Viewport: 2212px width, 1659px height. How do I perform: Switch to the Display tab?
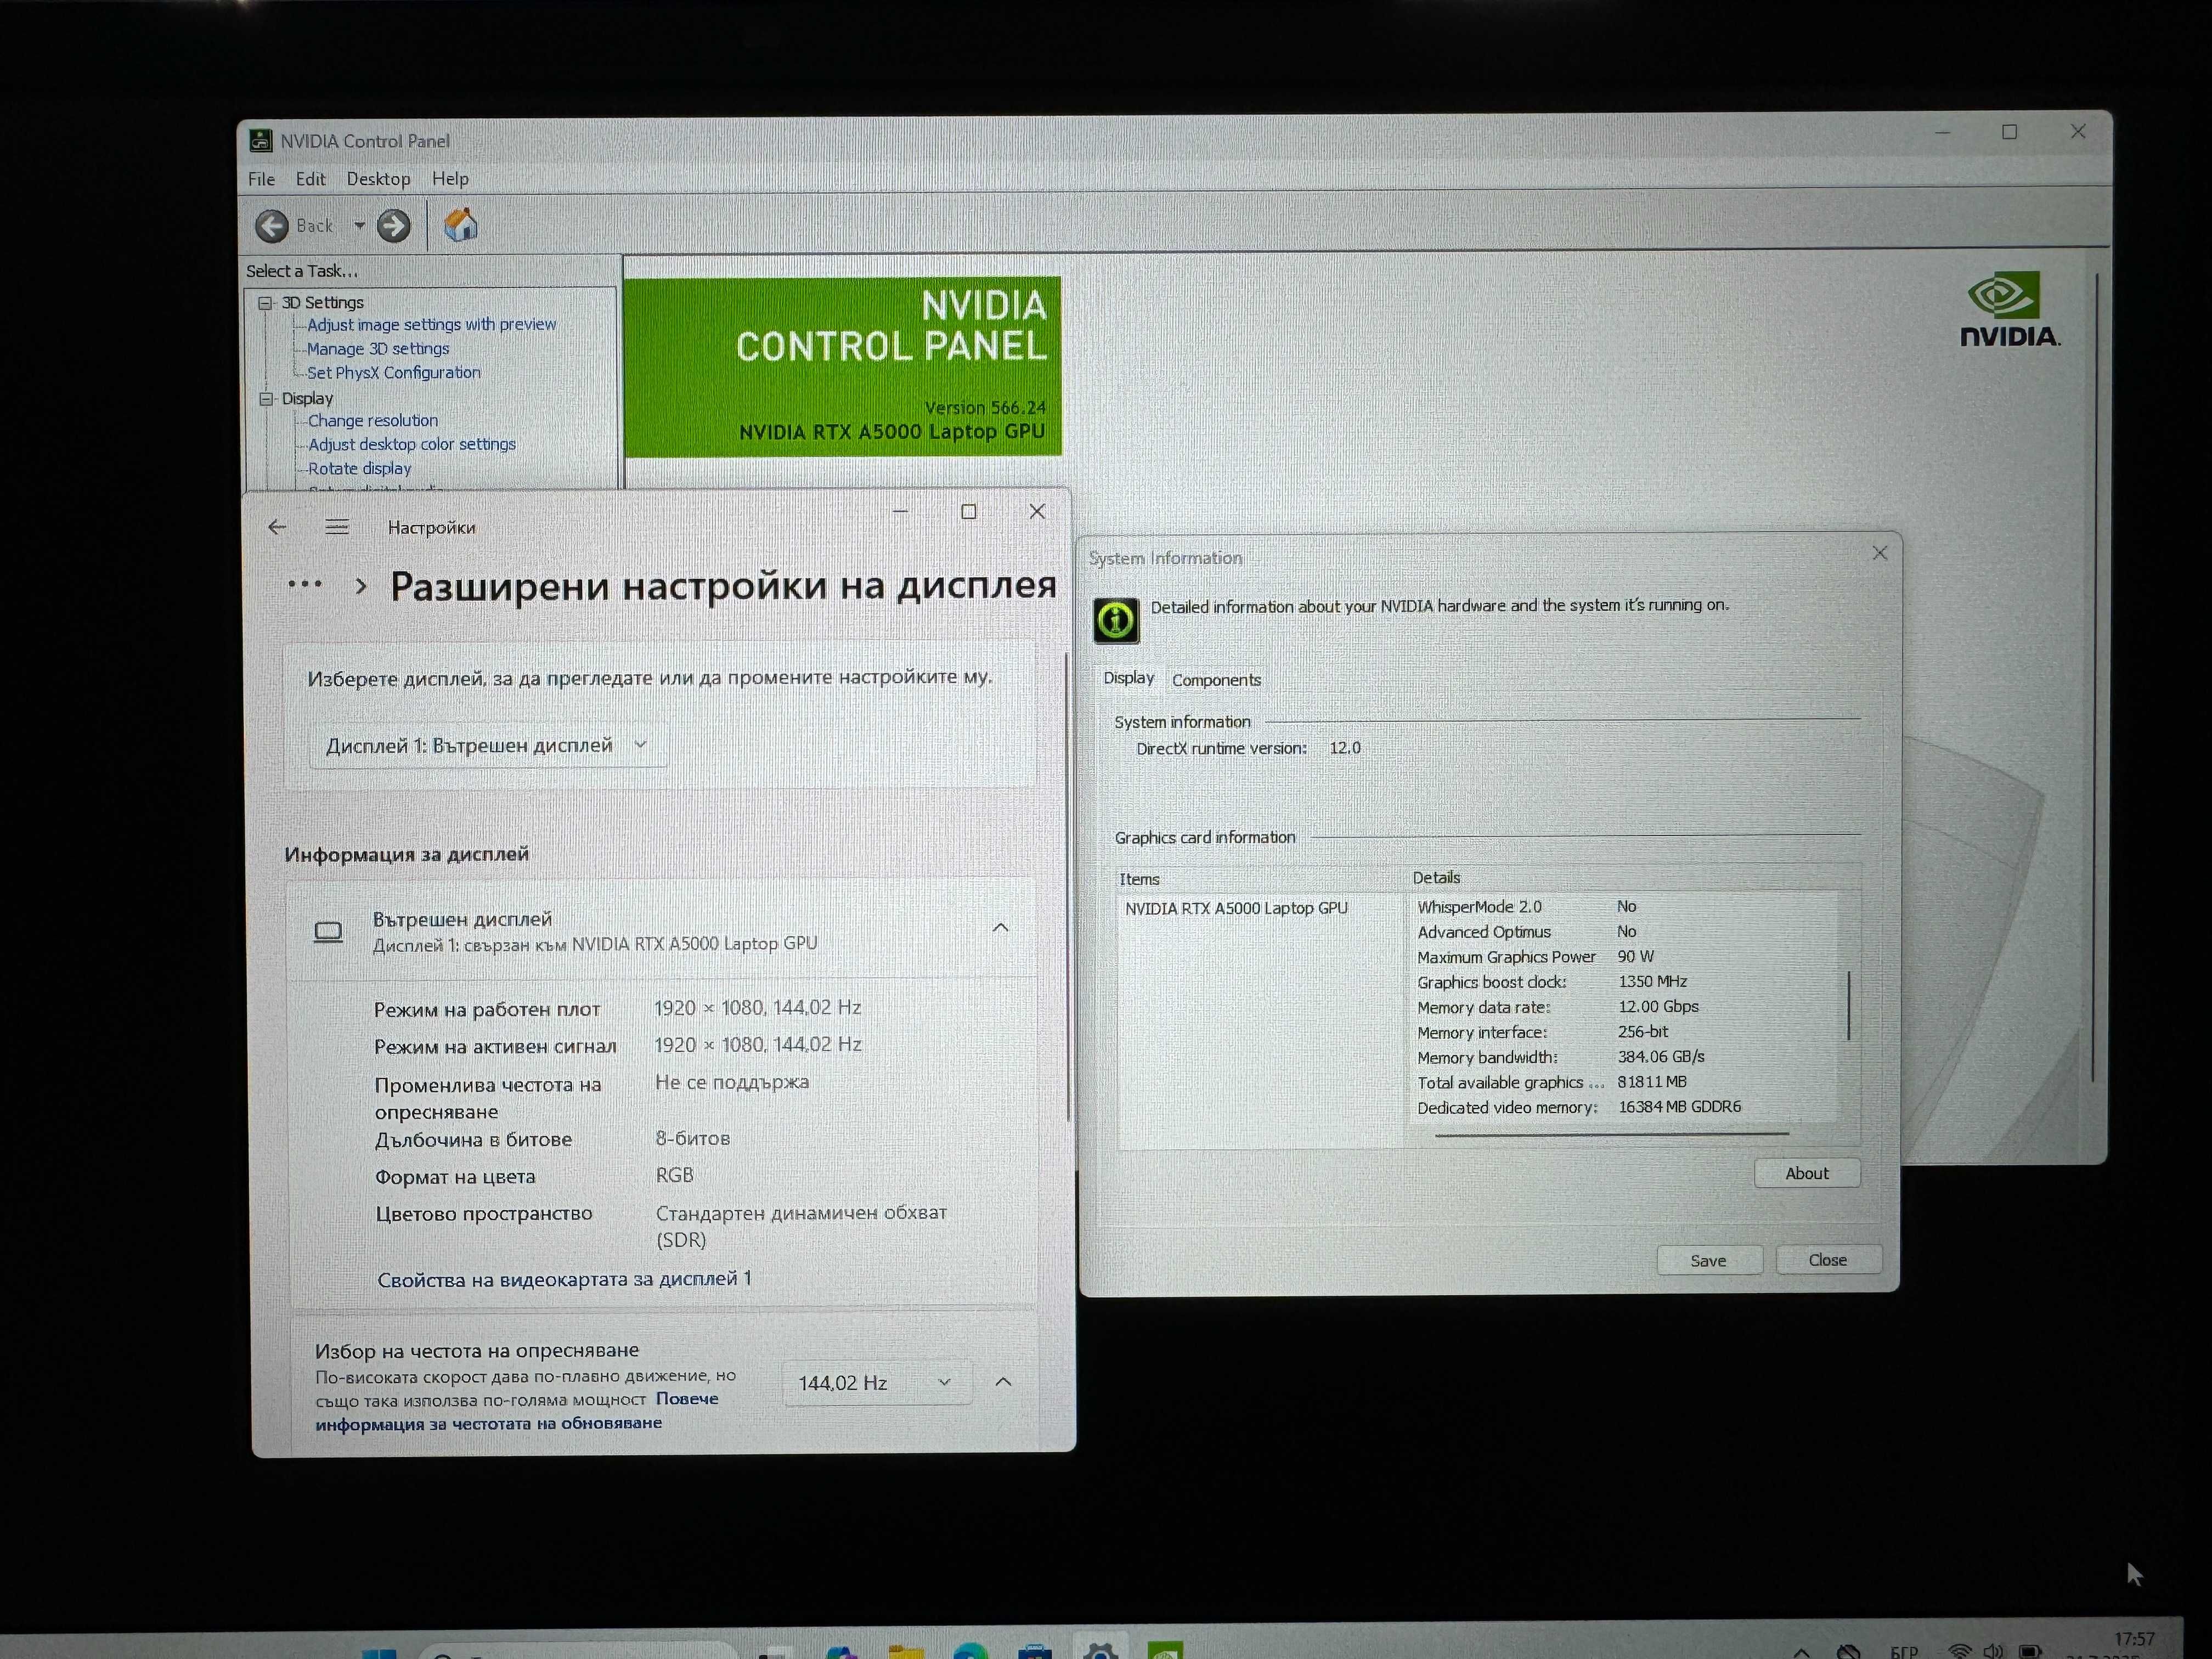pos(1129,678)
